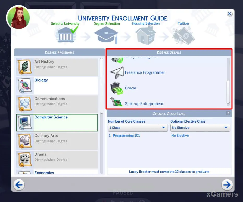Select the Communications degree program
This screenshot has width=243, height=202.
coord(57,104)
